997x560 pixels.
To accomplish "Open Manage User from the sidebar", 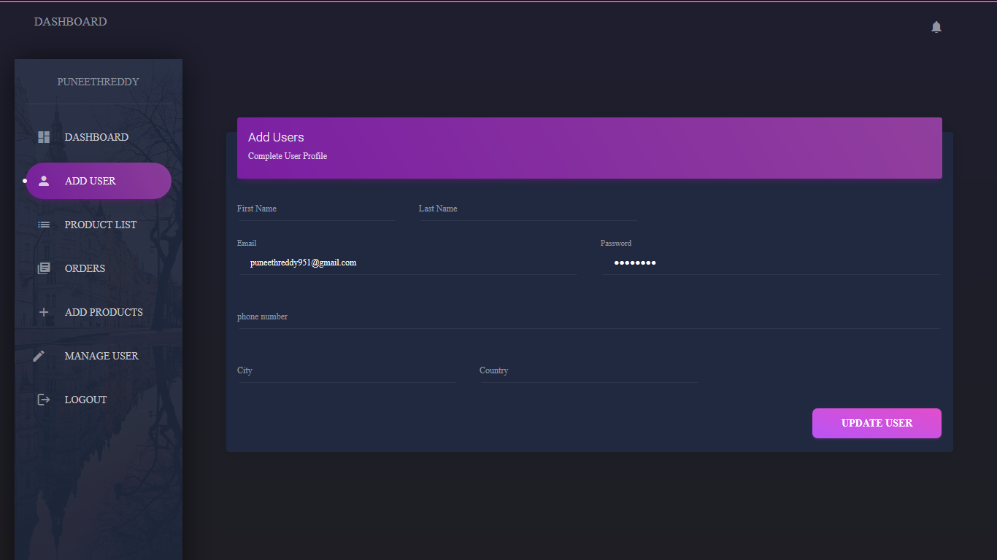I will click(x=99, y=356).
